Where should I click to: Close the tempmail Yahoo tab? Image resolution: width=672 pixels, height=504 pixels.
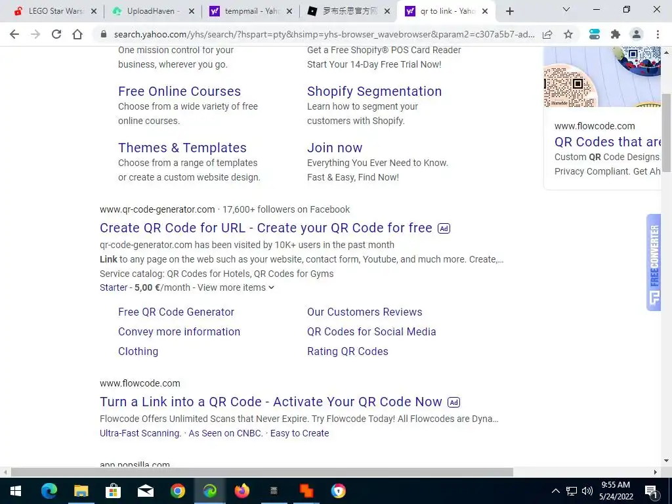(289, 11)
